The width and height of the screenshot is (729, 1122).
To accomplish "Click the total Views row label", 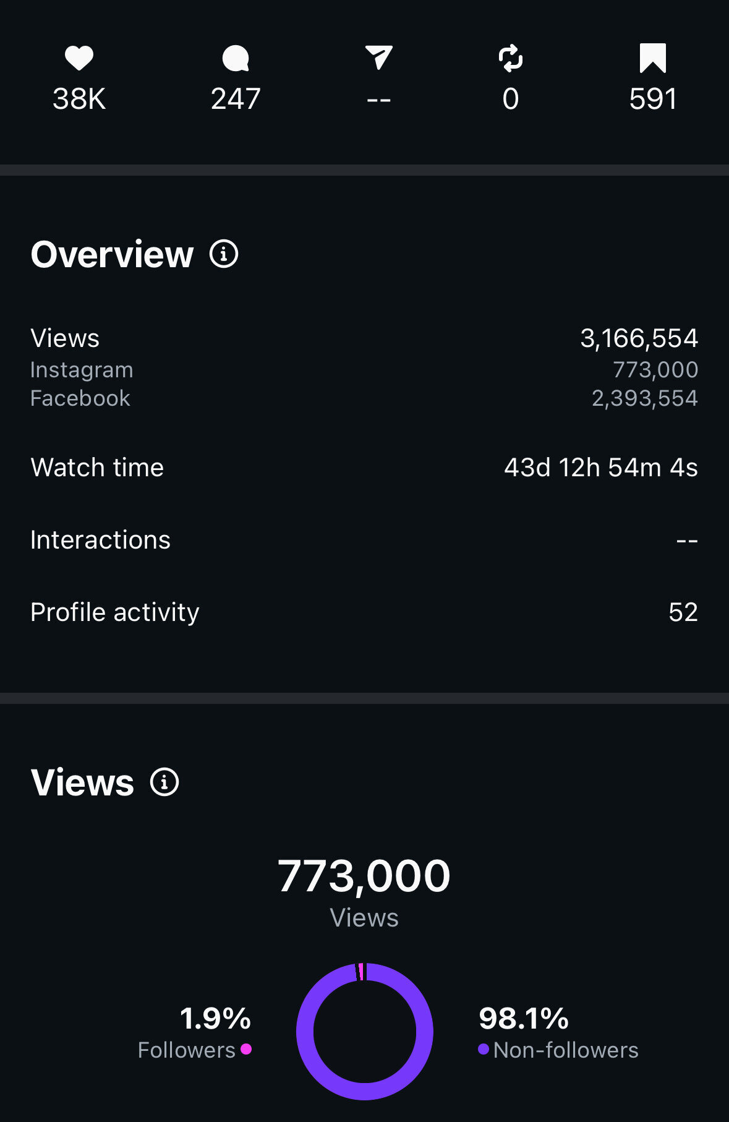I will tap(65, 338).
